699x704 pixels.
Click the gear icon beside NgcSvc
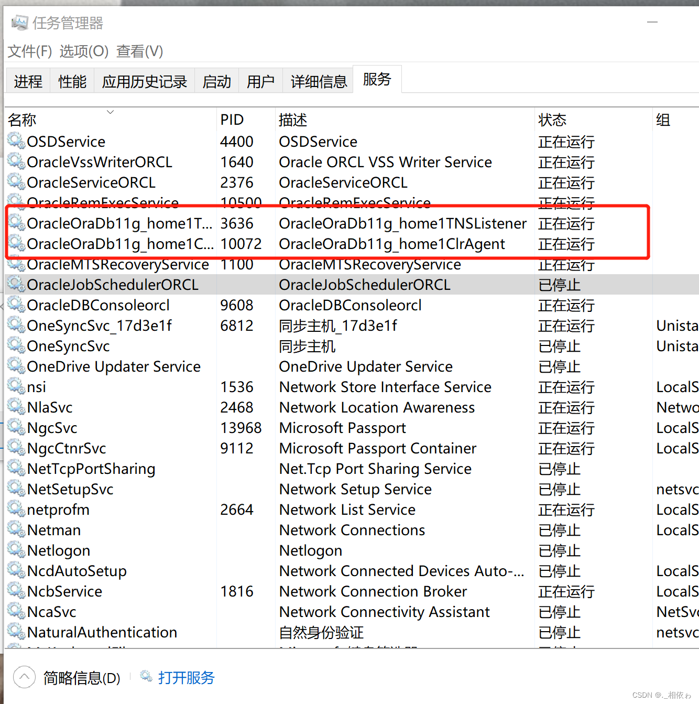pos(16,427)
